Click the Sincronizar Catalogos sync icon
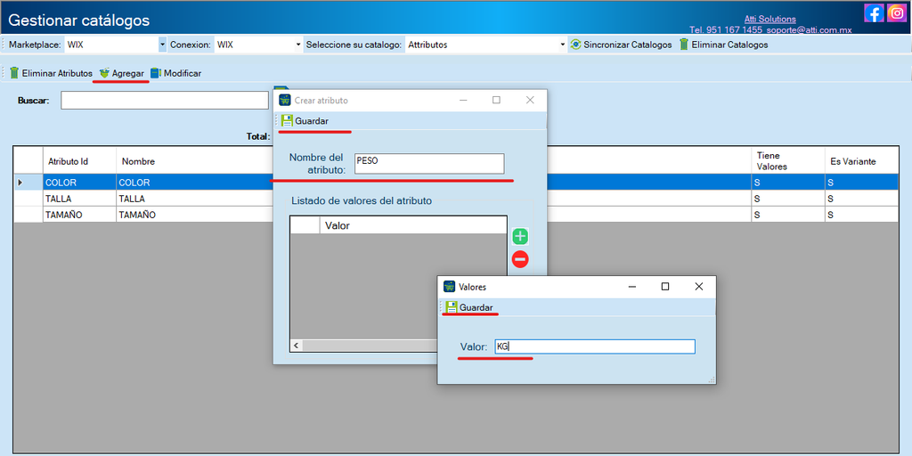912x456 pixels. pyautogui.click(x=576, y=45)
